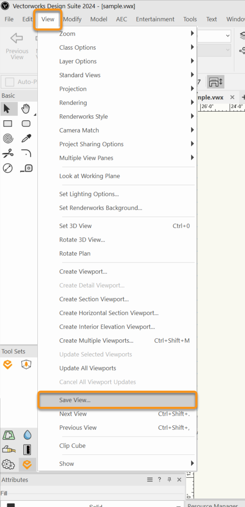
Task: Select the Tape Measure tool
Action: click(x=26, y=168)
